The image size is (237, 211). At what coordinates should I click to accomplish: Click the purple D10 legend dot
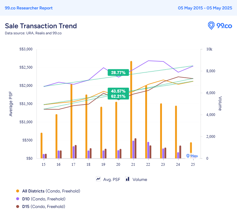coord(18,199)
